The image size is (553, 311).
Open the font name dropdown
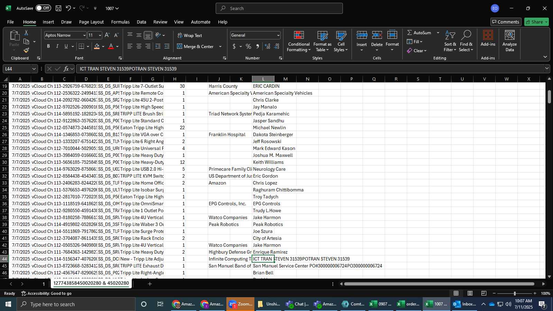(x=84, y=35)
